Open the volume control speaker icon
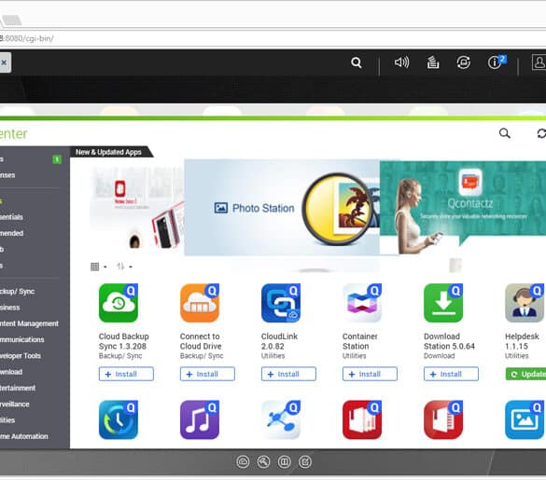Image resolution: width=546 pixels, height=480 pixels. pos(401,62)
